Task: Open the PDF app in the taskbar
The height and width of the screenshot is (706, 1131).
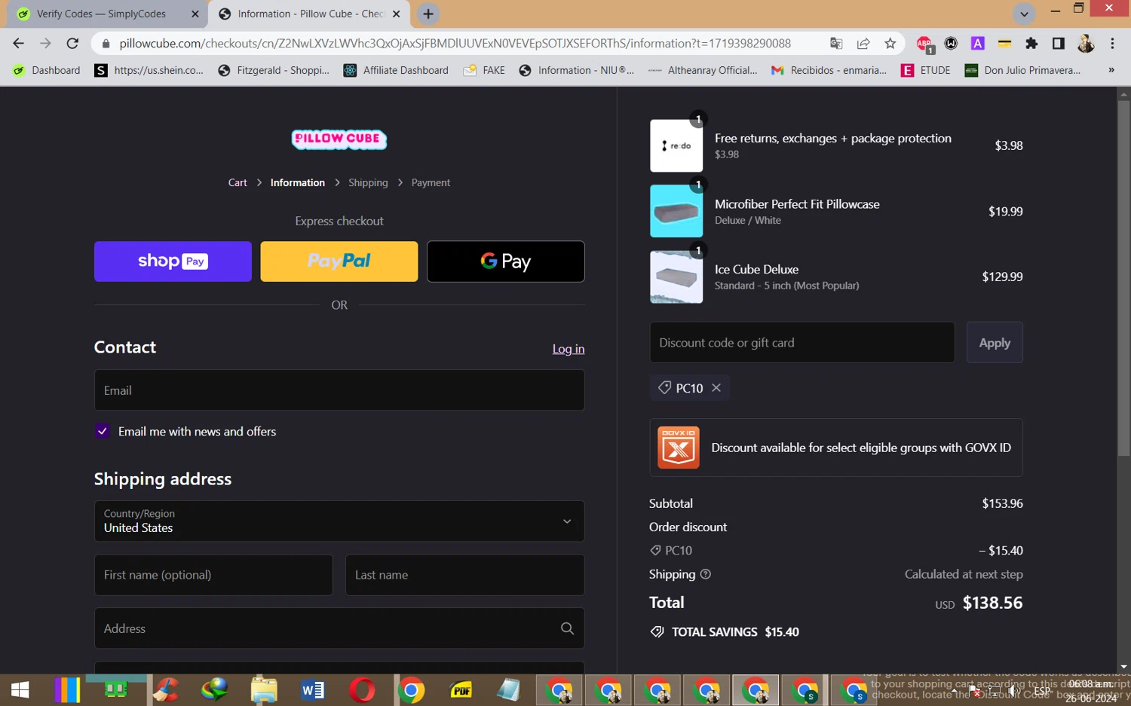Action: (x=461, y=689)
